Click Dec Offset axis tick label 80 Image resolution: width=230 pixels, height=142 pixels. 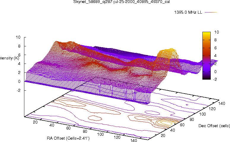coord(192,119)
